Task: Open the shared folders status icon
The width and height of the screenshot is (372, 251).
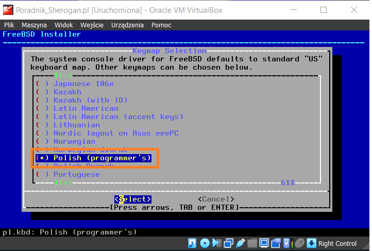Action: [x=252, y=243]
